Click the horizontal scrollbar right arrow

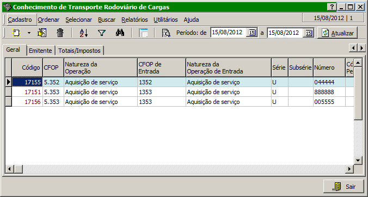pos(349,169)
